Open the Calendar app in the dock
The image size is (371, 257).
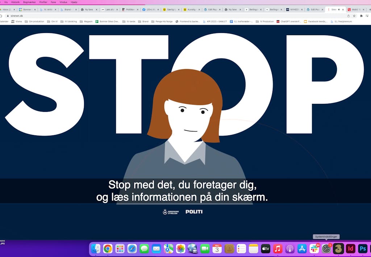(x=217, y=249)
